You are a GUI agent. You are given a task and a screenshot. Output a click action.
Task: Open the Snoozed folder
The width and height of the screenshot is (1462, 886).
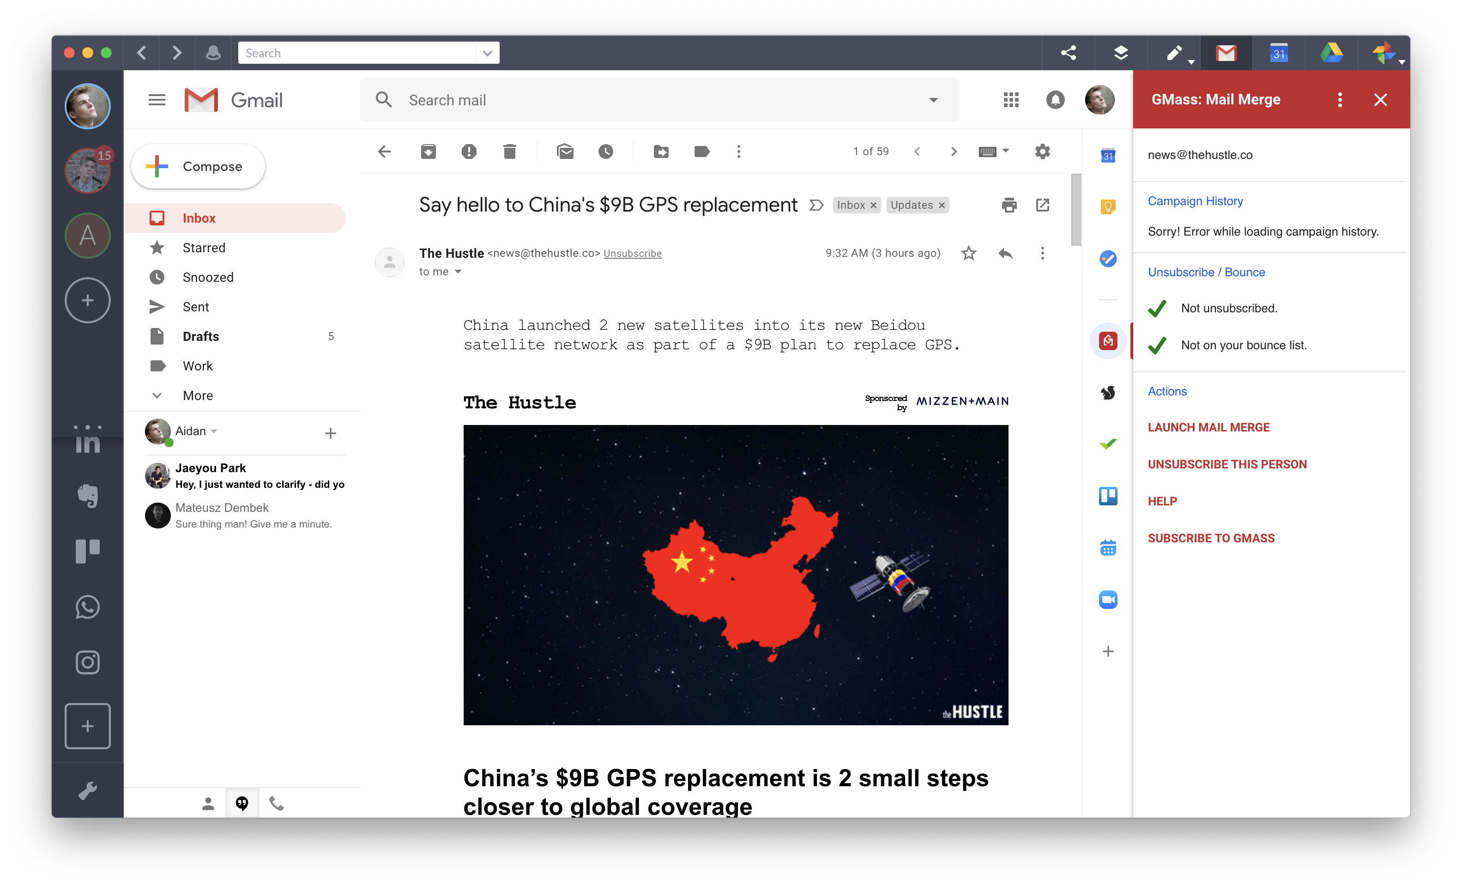235,278
